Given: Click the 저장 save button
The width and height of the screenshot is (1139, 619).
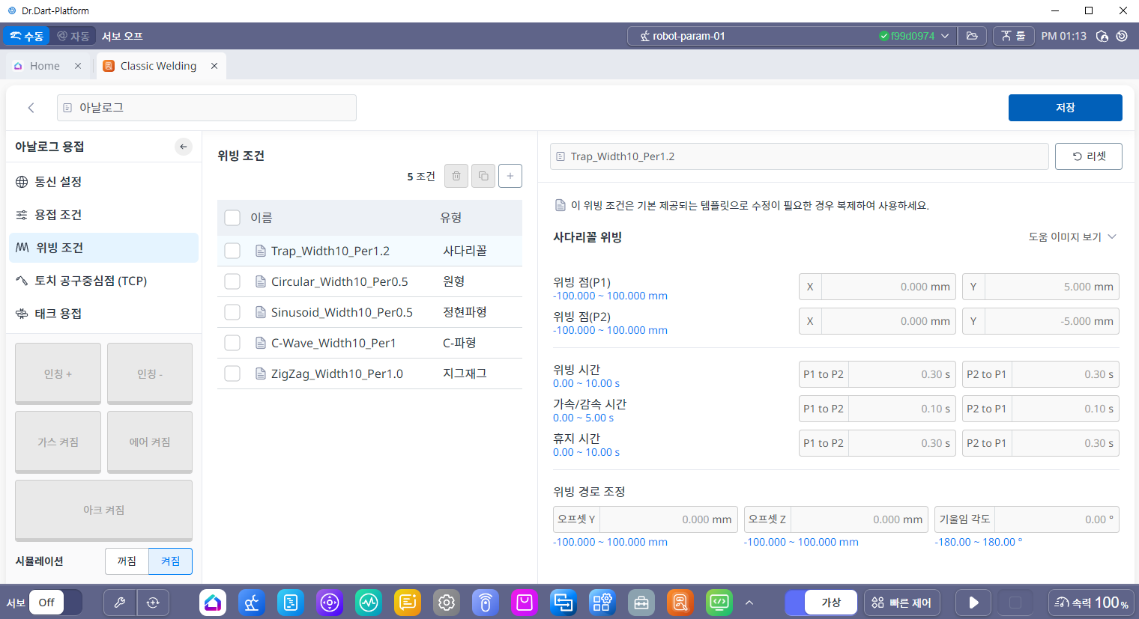Looking at the screenshot, I should 1065,108.
